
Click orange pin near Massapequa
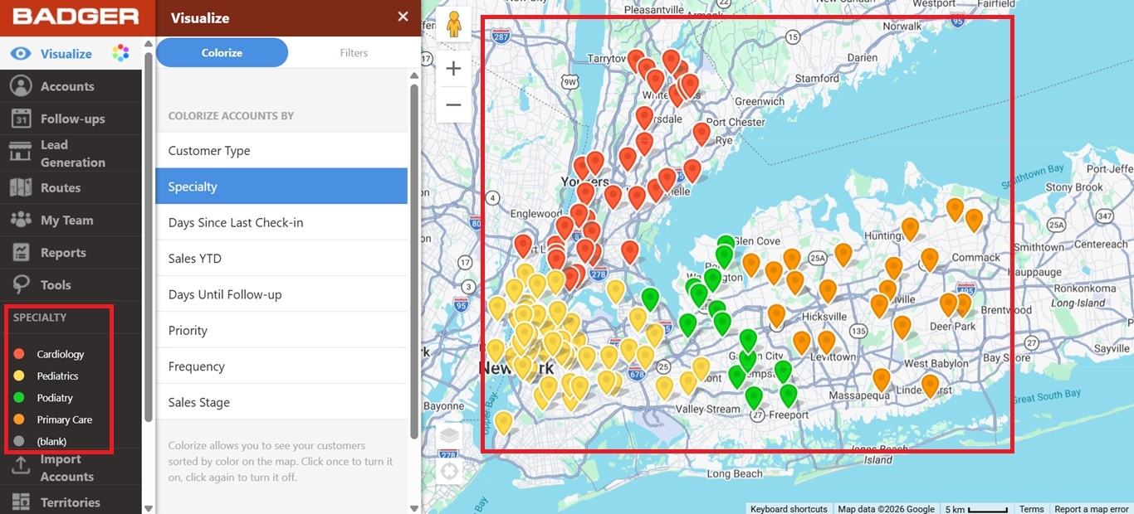[x=882, y=378]
